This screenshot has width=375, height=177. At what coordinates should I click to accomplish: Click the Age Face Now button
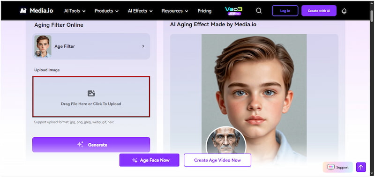pos(149,160)
